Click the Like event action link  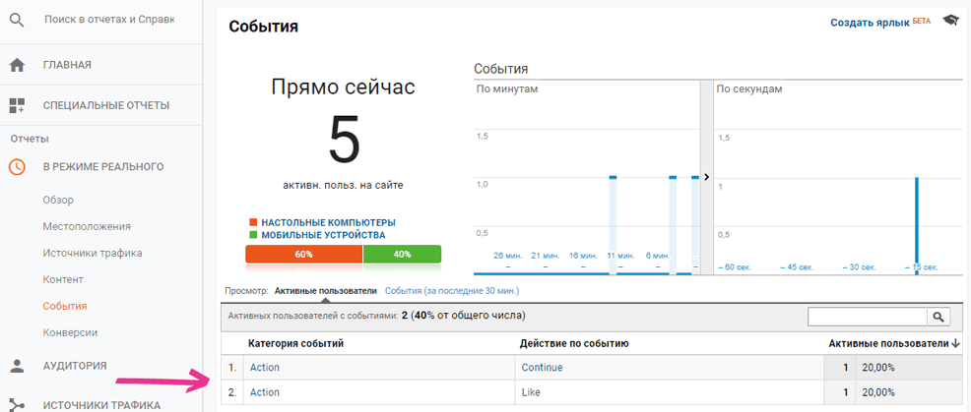531,392
